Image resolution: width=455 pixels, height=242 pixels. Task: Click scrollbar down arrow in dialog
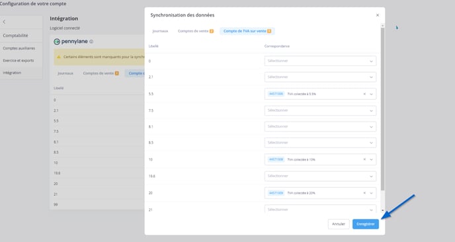coord(382,210)
